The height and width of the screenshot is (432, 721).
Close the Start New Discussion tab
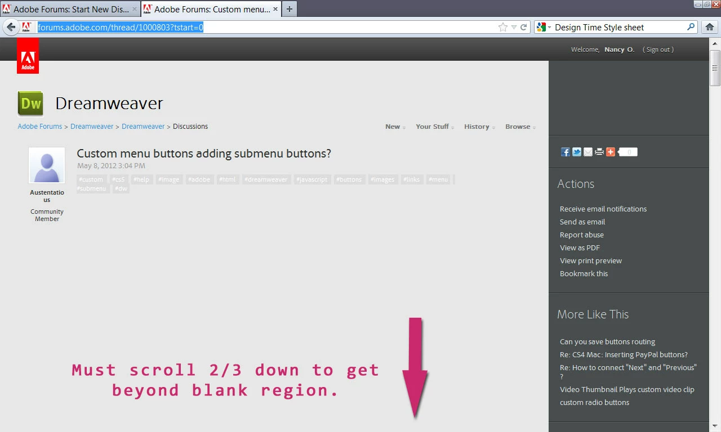point(135,9)
